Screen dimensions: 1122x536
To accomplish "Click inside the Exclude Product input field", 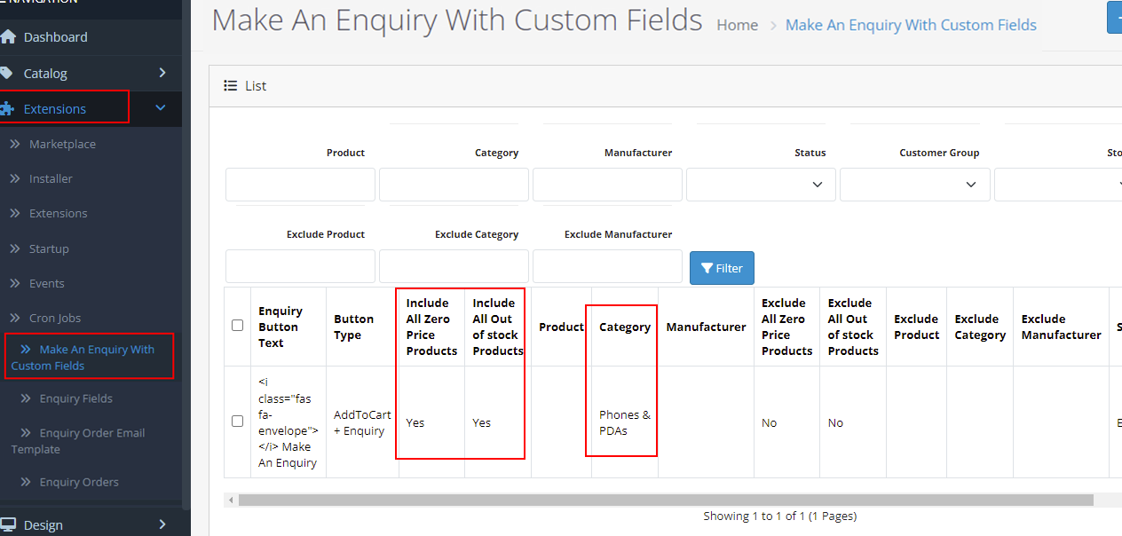I will pos(300,265).
